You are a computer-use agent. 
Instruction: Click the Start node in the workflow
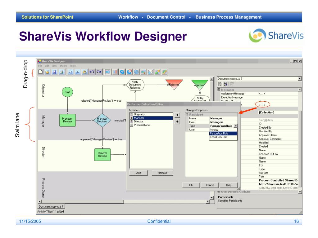point(67,92)
